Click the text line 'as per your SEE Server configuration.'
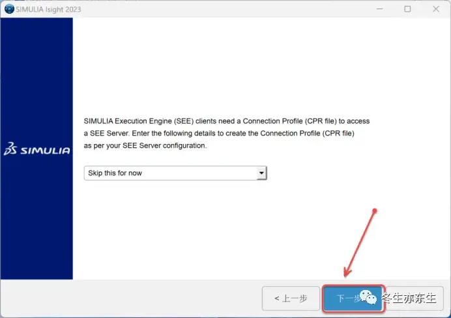 pyautogui.click(x=145, y=146)
